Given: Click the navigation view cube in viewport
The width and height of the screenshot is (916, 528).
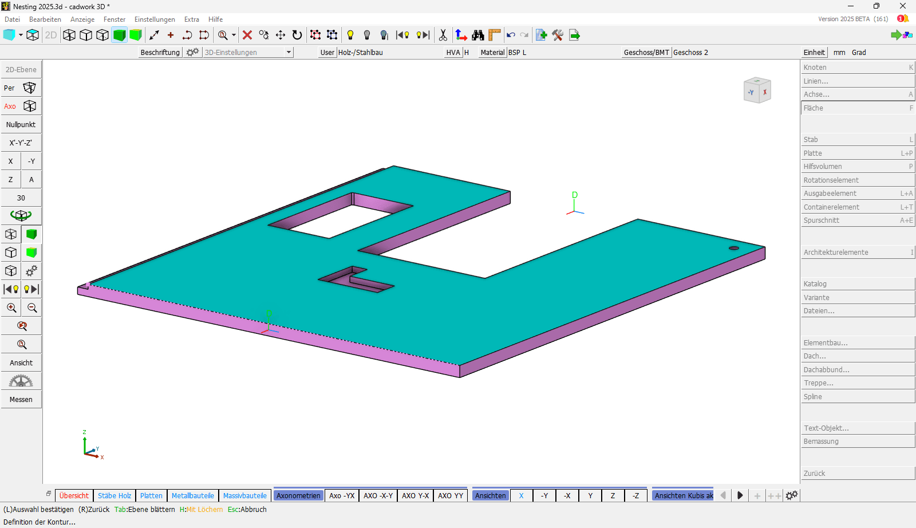Looking at the screenshot, I should point(757,90).
